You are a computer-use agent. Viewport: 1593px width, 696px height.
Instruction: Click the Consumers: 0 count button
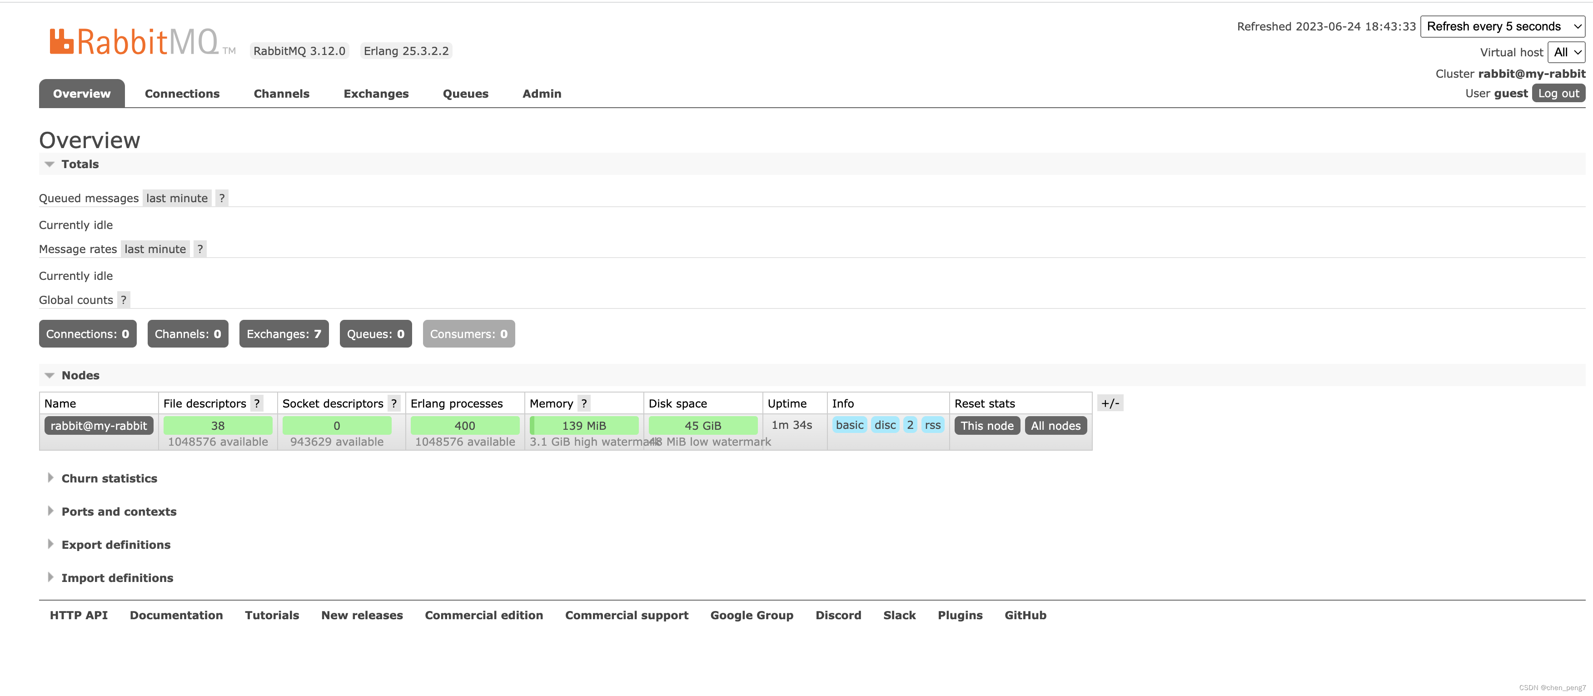point(469,334)
